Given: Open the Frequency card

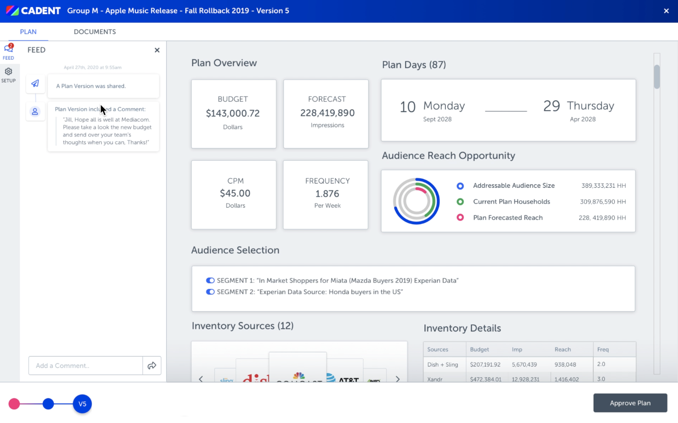Looking at the screenshot, I should (x=326, y=194).
